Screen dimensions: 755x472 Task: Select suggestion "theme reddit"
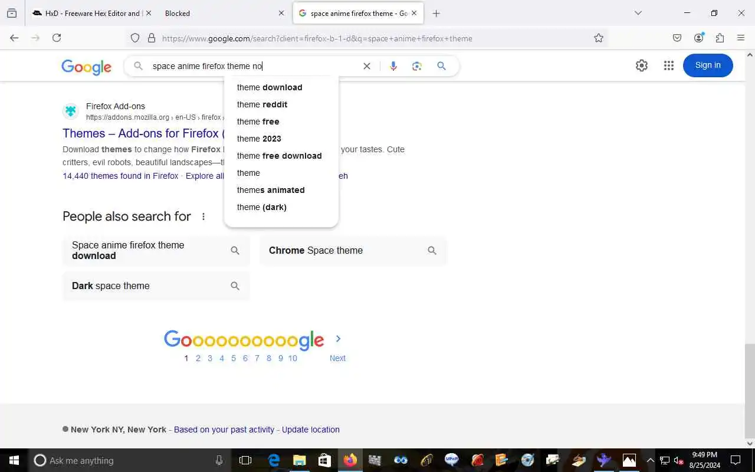[262, 104]
